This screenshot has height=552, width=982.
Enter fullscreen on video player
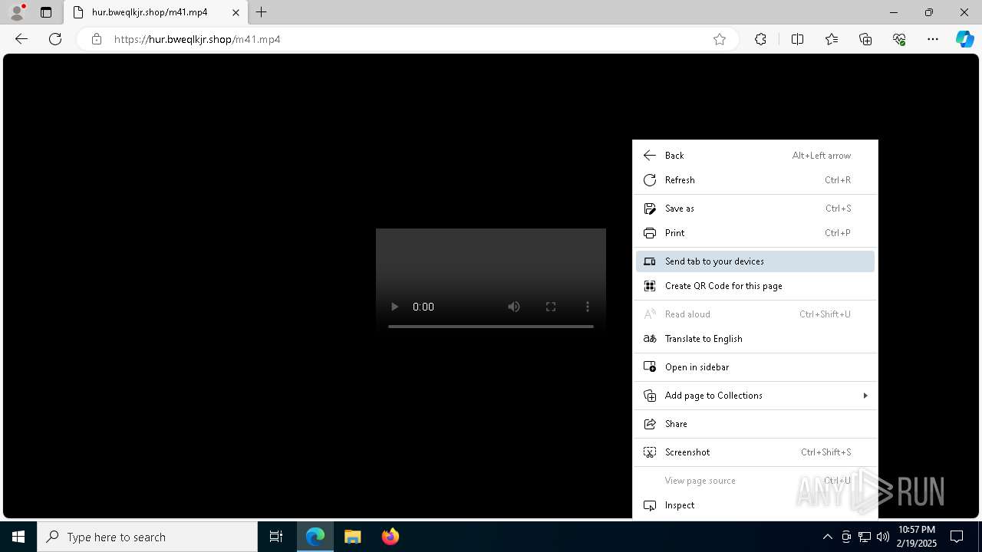coord(551,307)
